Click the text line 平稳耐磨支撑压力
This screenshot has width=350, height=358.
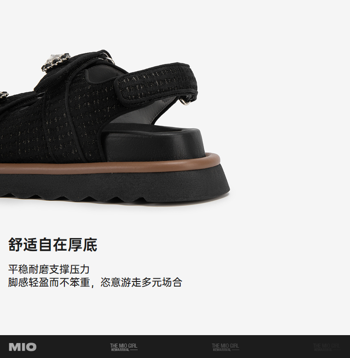tap(49, 269)
